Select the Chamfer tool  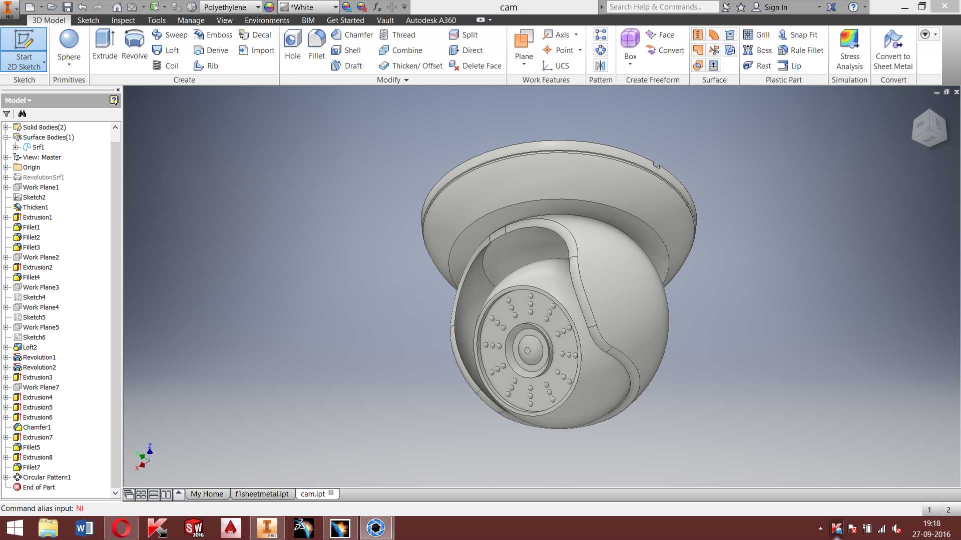pos(352,34)
